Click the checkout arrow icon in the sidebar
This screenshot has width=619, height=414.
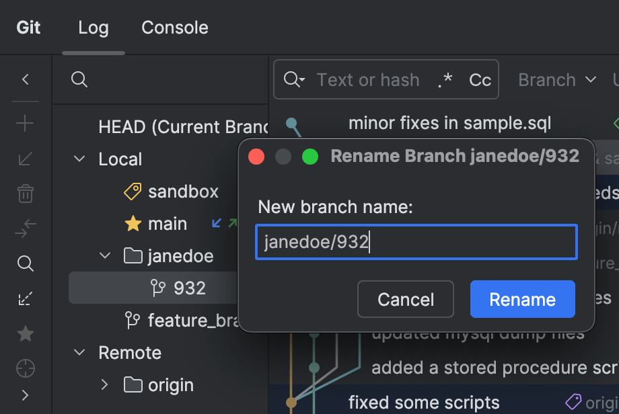(x=25, y=229)
